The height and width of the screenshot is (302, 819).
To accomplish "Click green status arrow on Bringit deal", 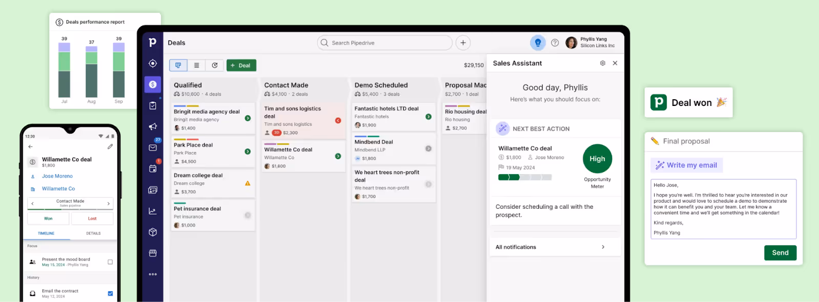I will tap(248, 118).
